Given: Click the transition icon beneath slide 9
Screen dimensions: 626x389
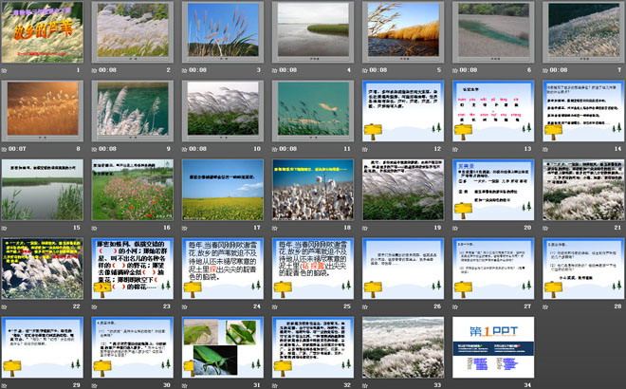Looking at the screenshot, I should point(98,149).
